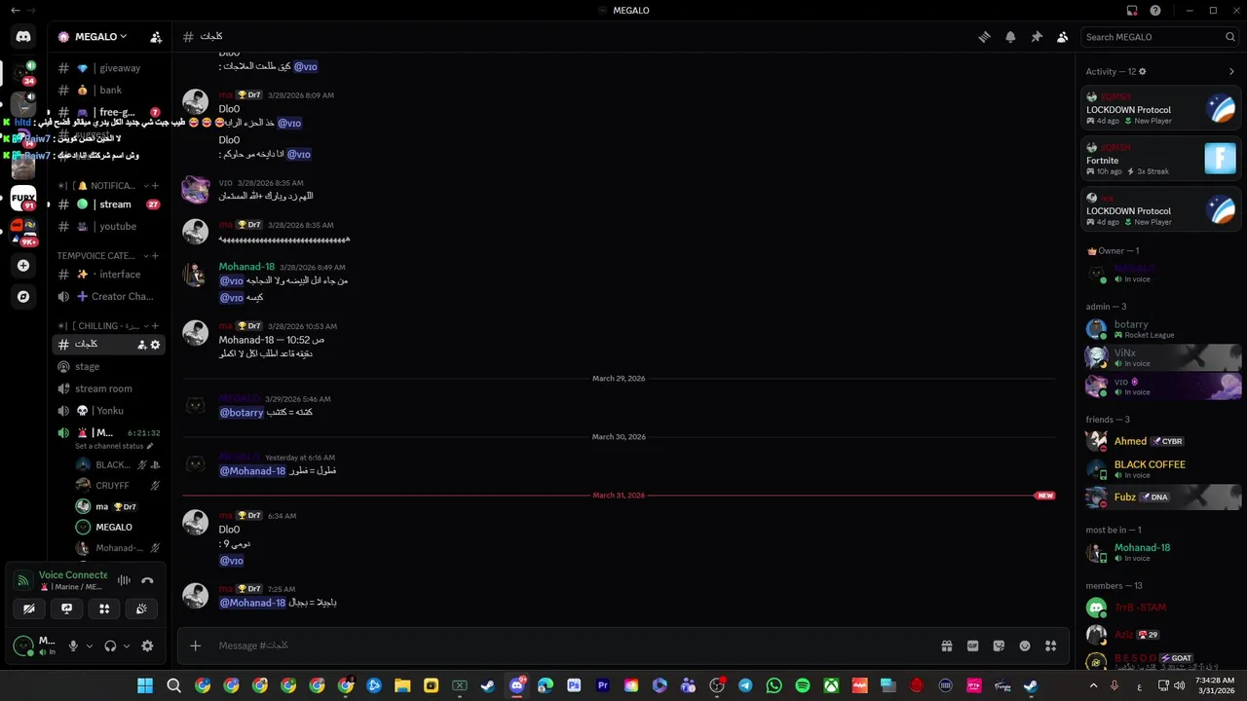Screen dimensions: 1247x701
Task: Open the stage channel
Action: [107, 367]
